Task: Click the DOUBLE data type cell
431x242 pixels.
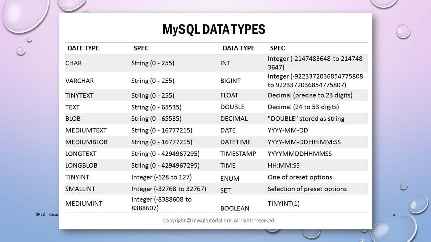Action: [x=232, y=107]
